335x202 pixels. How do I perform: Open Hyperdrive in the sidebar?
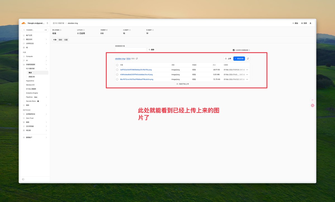pyautogui.click(x=30, y=81)
